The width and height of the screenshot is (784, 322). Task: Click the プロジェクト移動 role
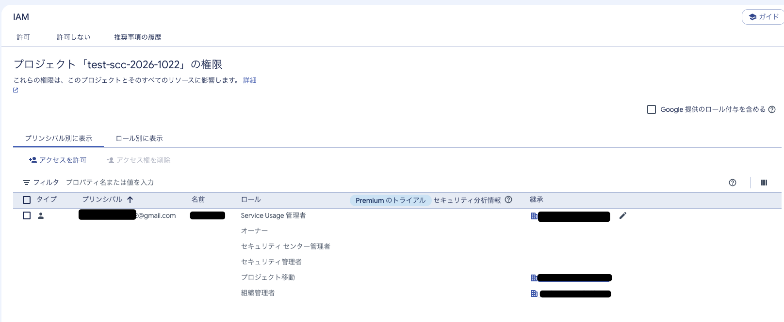point(268,277)
